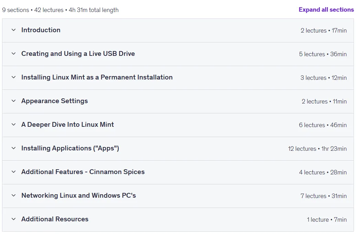Screen dimensions: 356x234
Task: Click the 9 sections • 42 lectures summary text
Action: [x=33, y=10]
